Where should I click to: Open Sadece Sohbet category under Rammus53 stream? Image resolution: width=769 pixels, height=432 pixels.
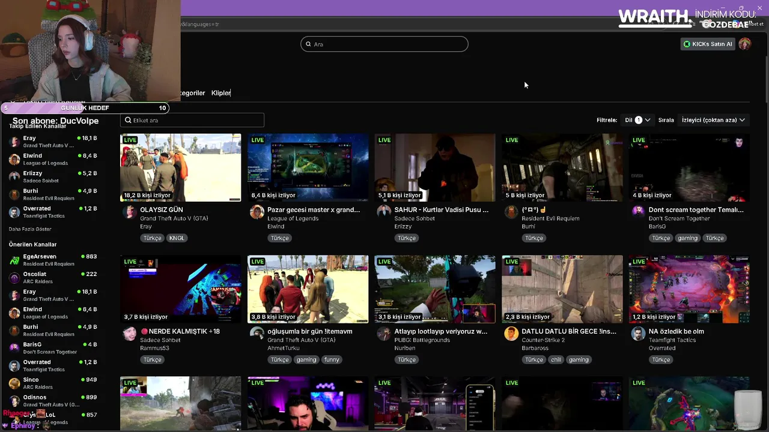pyautogui.click(x=160, y=340)
